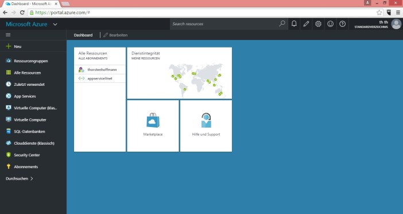The height and width of the screenshot is (214, 403).
Task: Bookmark page with the star icon
Action: pos(379,12)
